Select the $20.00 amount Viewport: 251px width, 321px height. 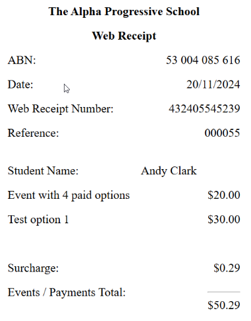(x=224, y=195)
